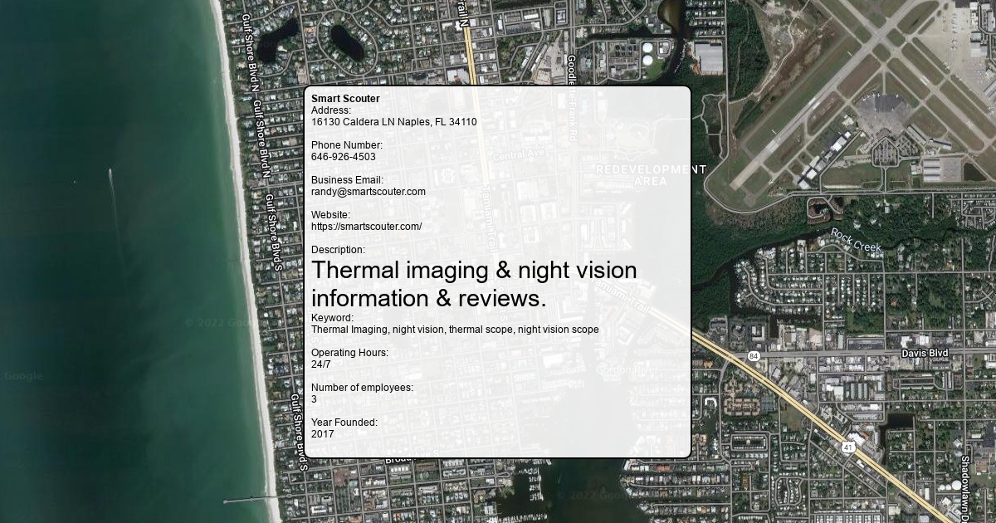Click the Naples pier on the shoreline
The image size is (996, 523).
250,500
